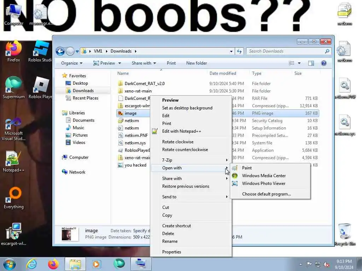Image resolution: width=362 pixels, height=271 pixels.
Task: Open Supermium desktop shortcut
Action: 14,88
